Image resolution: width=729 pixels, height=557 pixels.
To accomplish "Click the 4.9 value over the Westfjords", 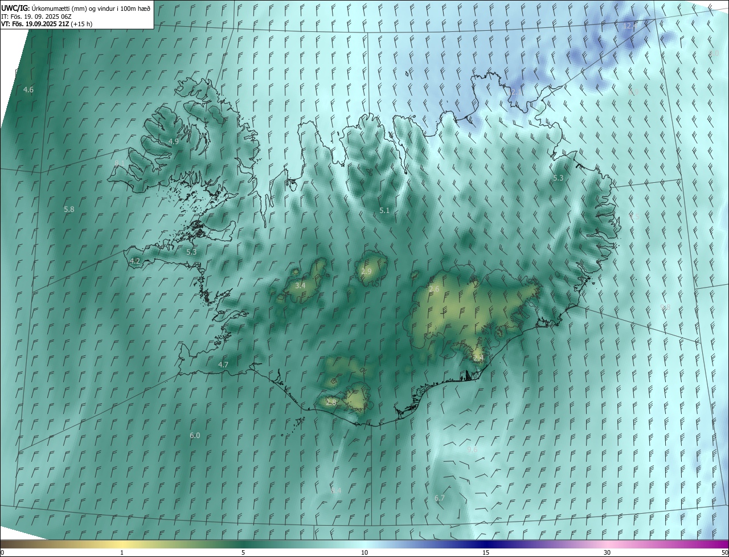I will tap(174, 141).
